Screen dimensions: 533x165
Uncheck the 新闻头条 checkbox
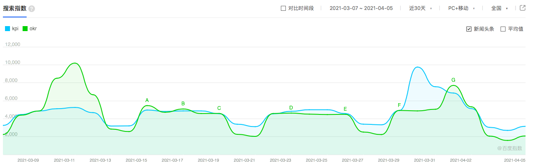point(469,29)
